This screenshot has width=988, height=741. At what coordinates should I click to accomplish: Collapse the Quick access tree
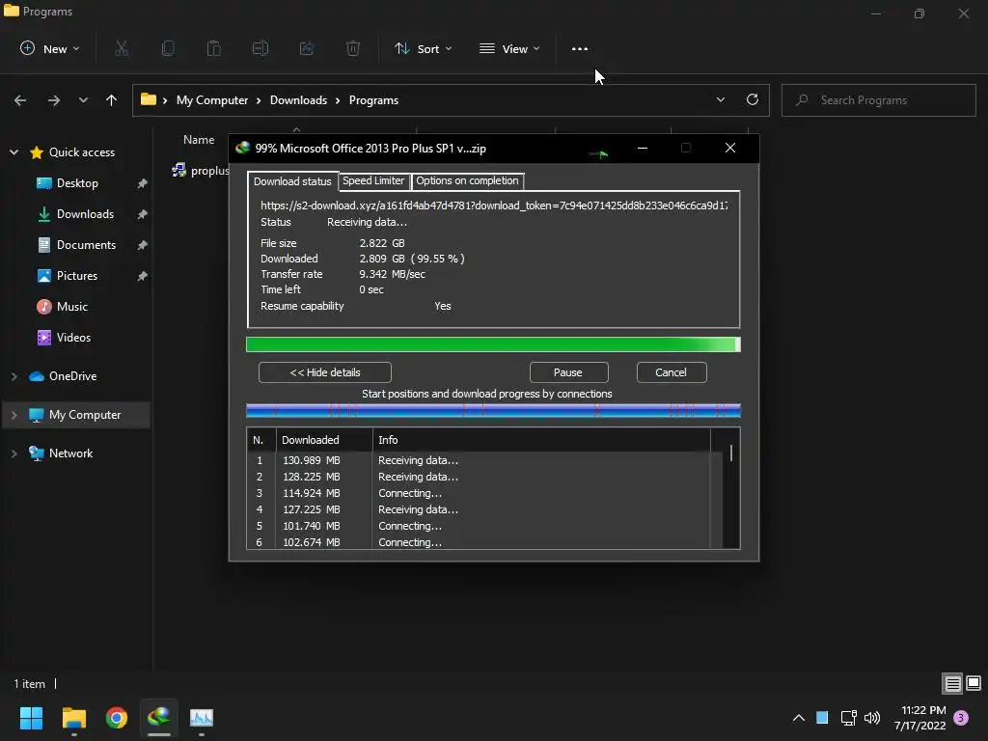pos(14,151)
